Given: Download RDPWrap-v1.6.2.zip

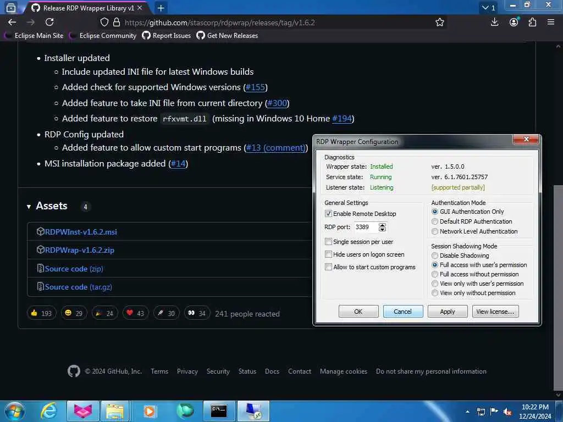Looking at the screenshot, I should [79, 250].
